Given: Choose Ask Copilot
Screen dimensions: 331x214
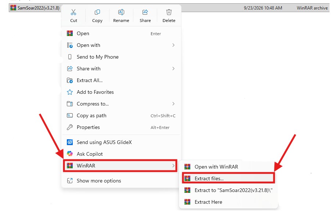Looking at the screenshot, I should 121,154.
